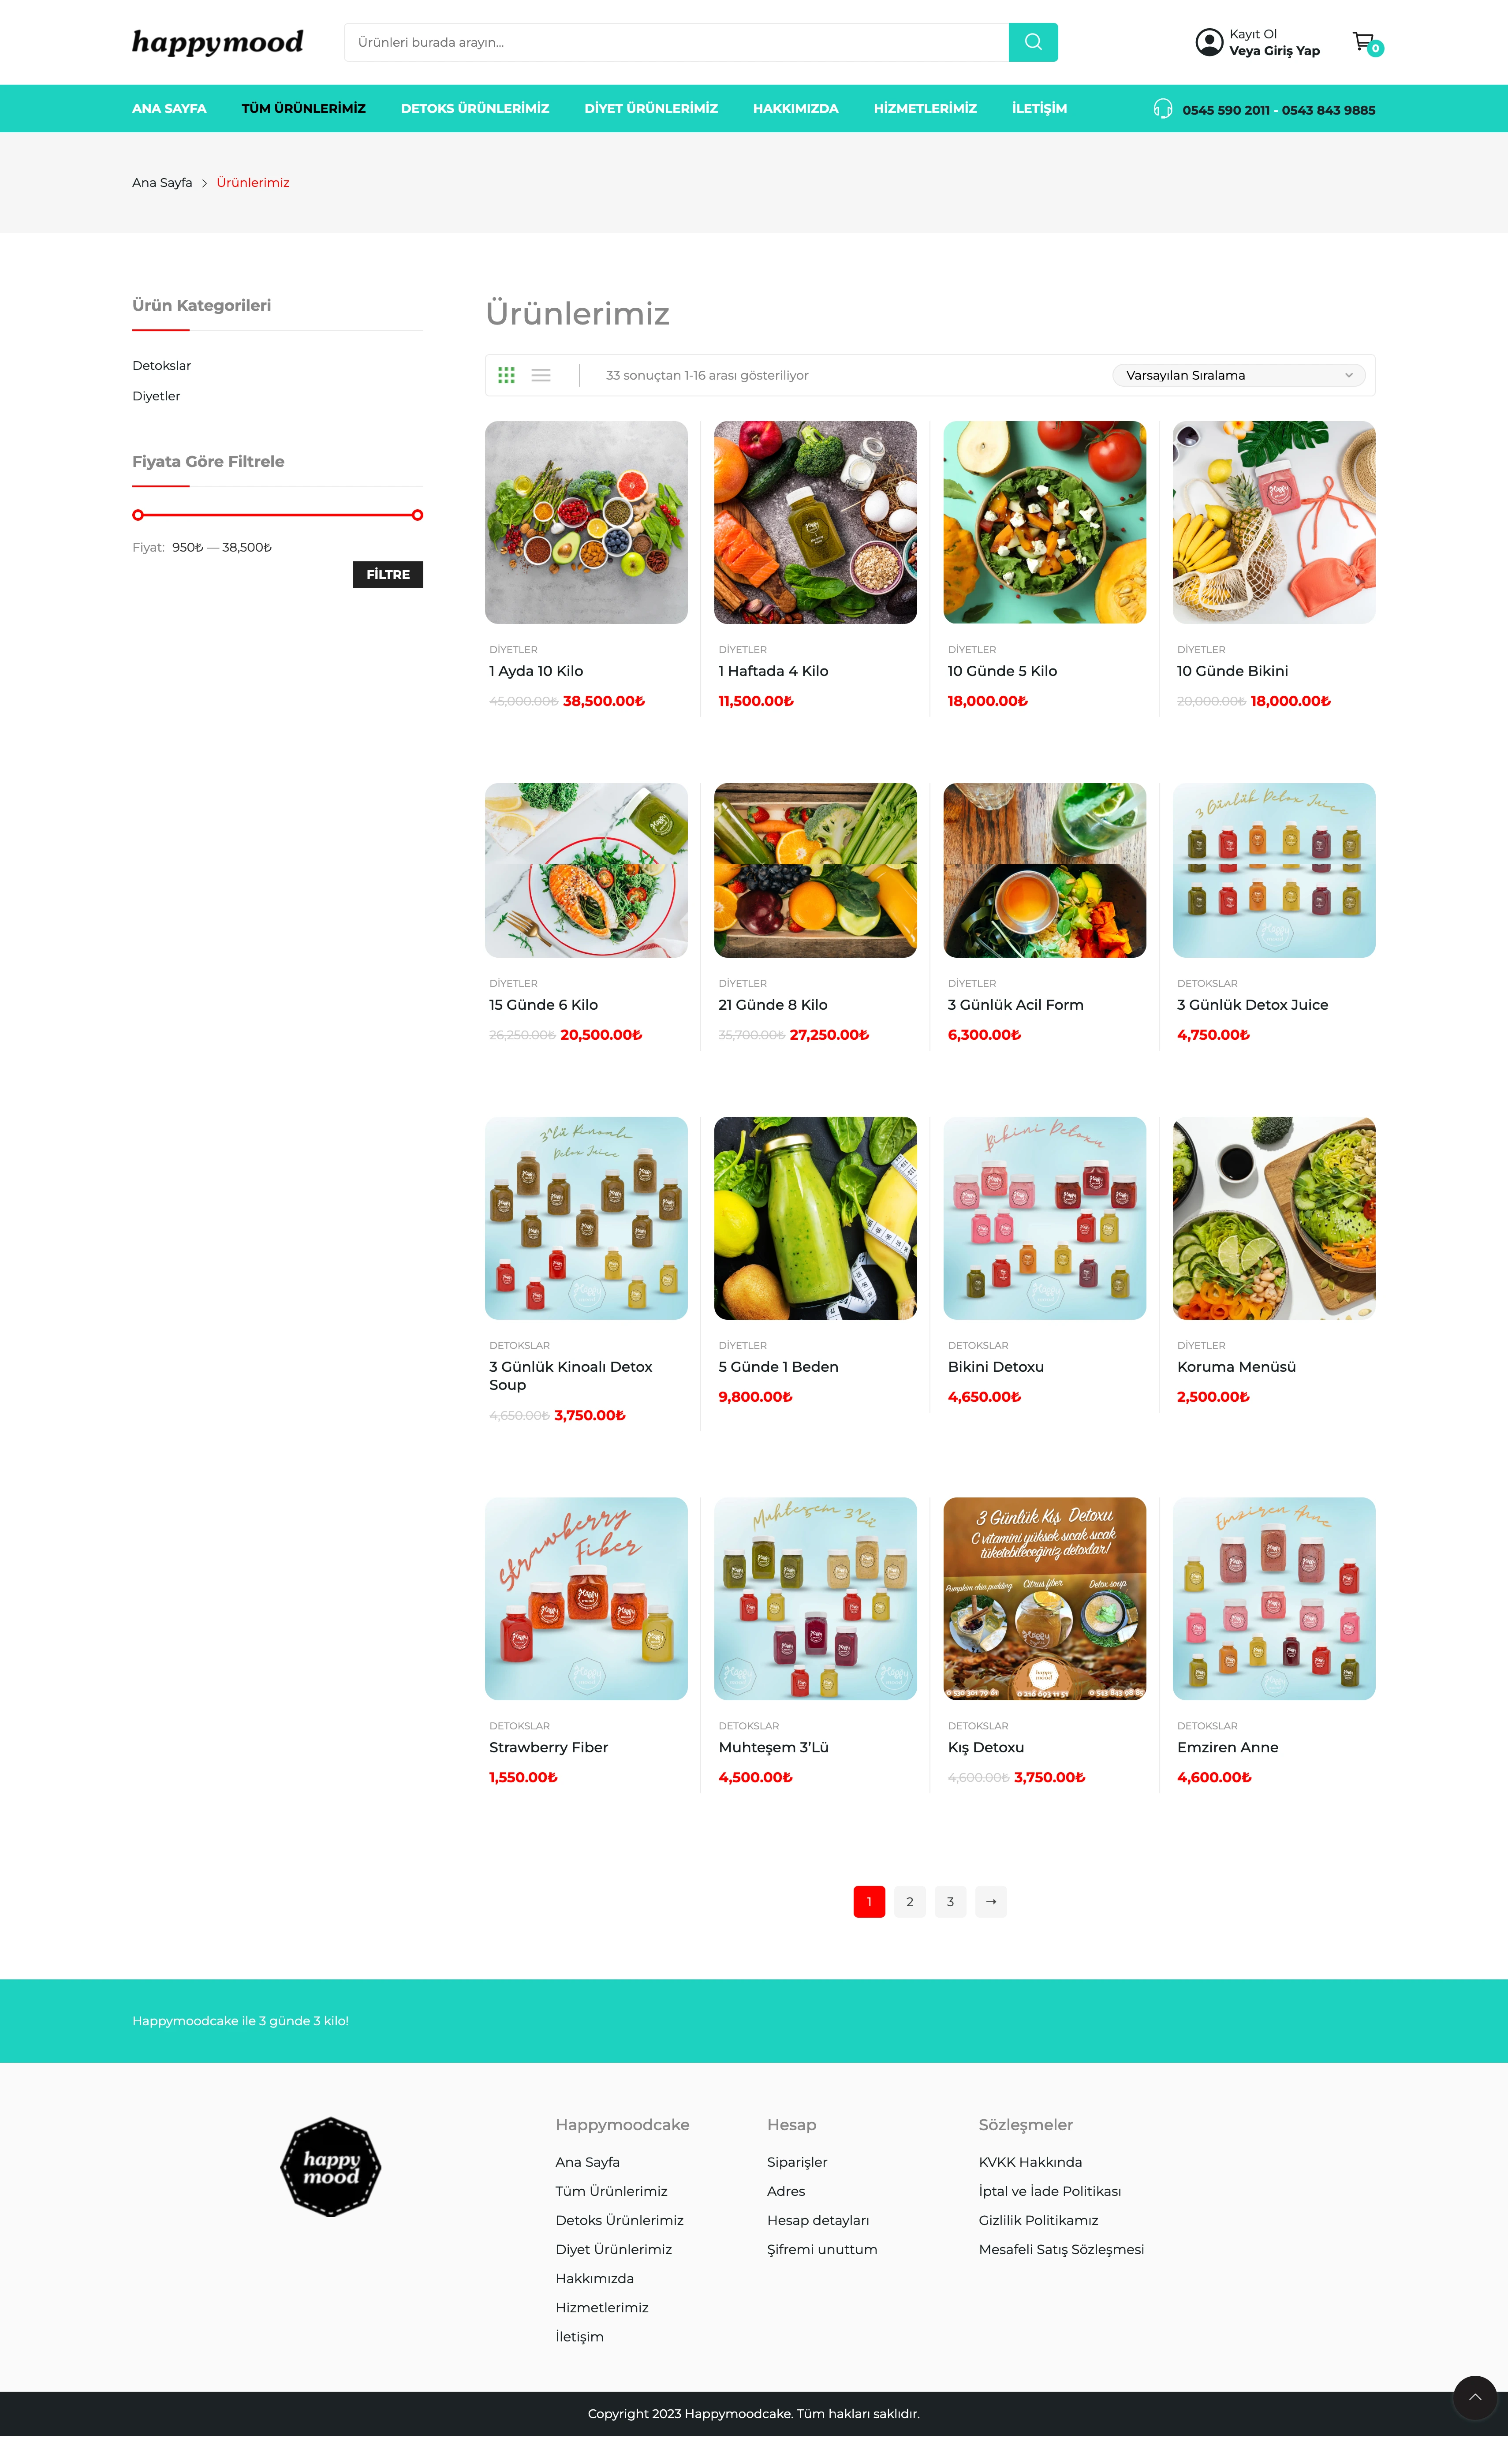1508x2464 pixels.
Task: Switch to grid view layout
Action: pos(506,375)
